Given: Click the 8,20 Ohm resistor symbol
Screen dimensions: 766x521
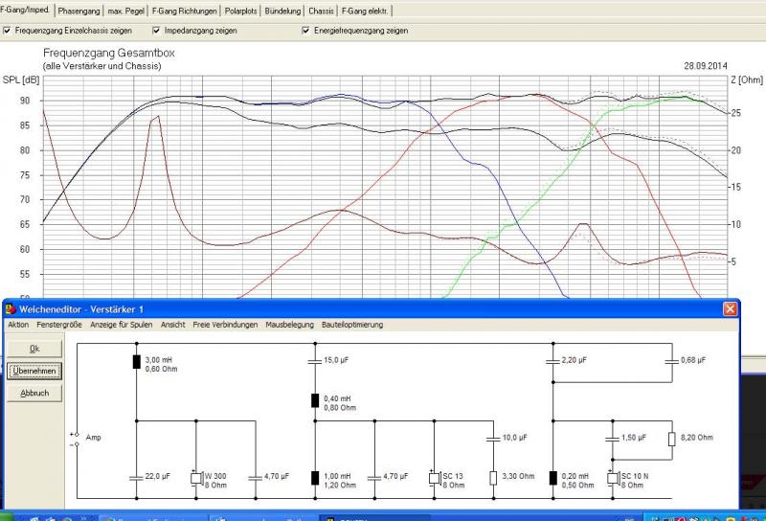Looking at the screenshot, I should (x=671, y=438).
